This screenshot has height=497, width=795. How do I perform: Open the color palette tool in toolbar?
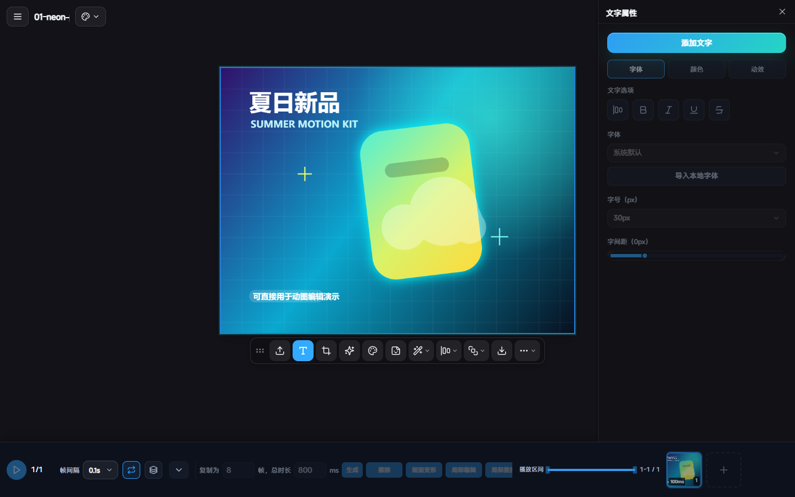click(x=373, y=351)
